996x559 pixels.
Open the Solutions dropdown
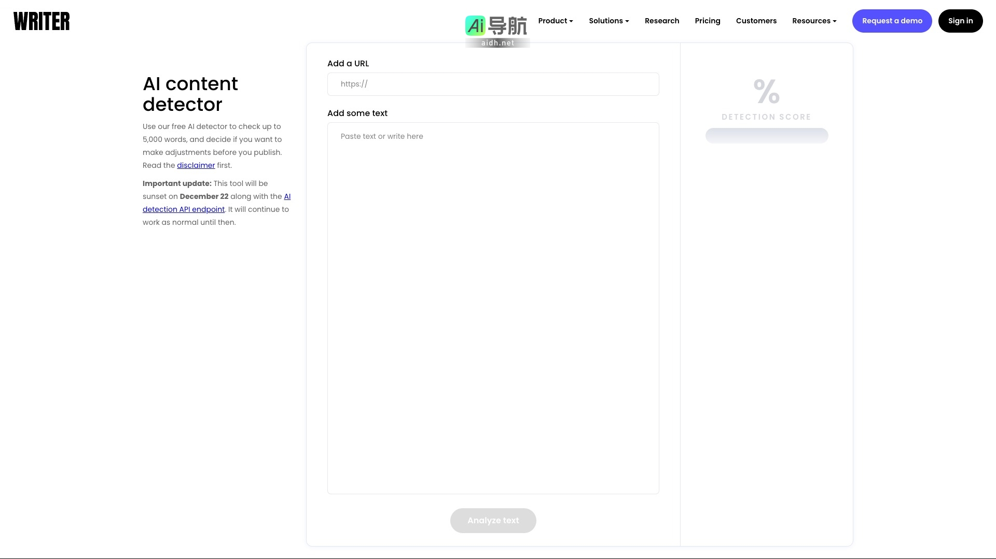click(x=608, y=21)
